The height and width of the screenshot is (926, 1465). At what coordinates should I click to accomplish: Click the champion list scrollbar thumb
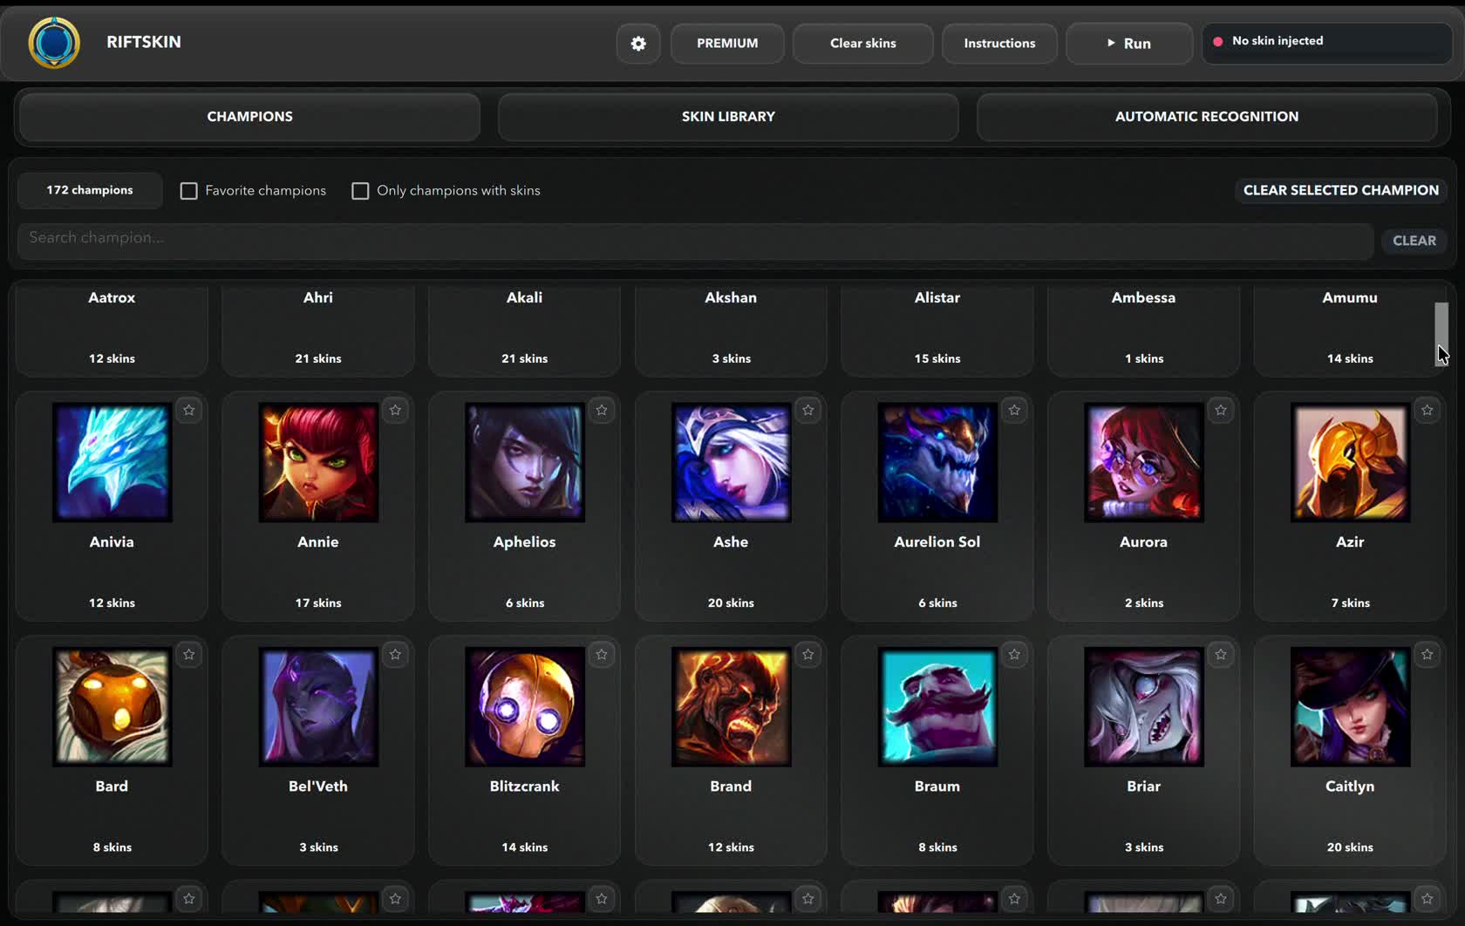pyautogui.click(x=1441, y=333)
